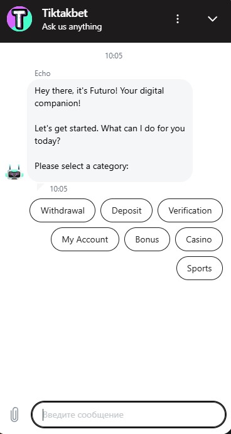Click the Tiktakbet header title
The image size is (231, 434).
65,13
